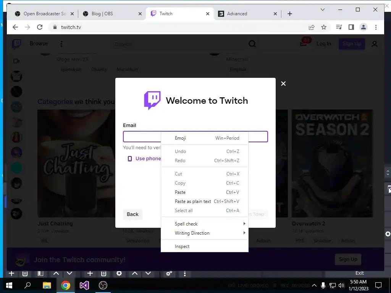Open Chrome tab search chevron

coord(322,10)
